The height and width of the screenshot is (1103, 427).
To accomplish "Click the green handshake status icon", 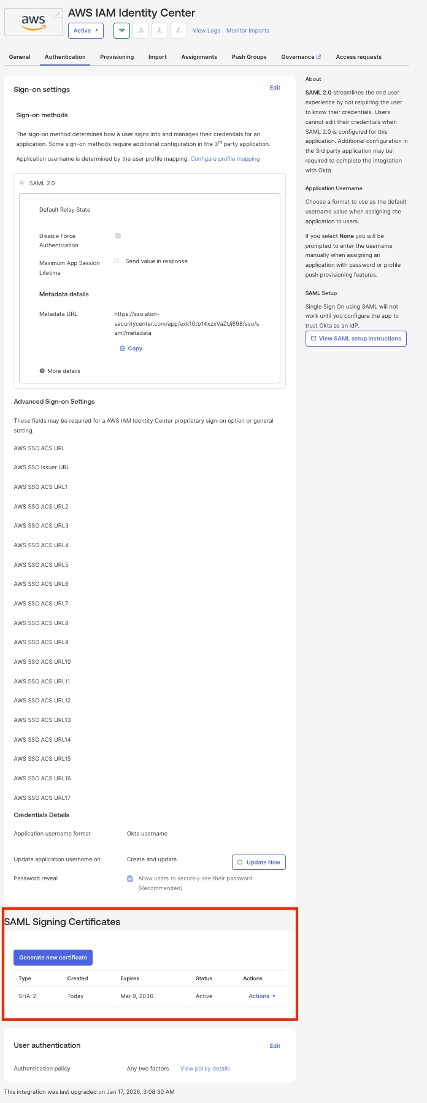I will (x=121, y=30).
